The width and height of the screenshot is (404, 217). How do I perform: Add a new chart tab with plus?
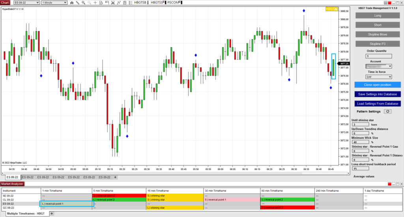coord(115,177)
